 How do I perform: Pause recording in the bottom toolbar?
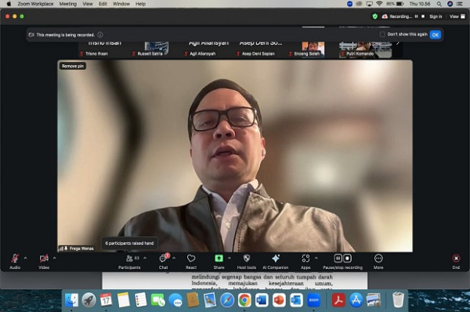pyautogui.click(x=338, y=258)
